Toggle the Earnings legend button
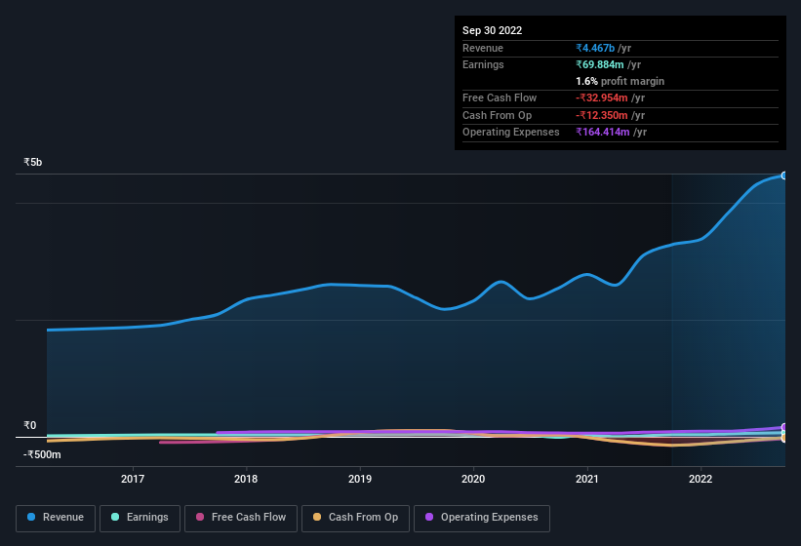 [x=140, y=518]
